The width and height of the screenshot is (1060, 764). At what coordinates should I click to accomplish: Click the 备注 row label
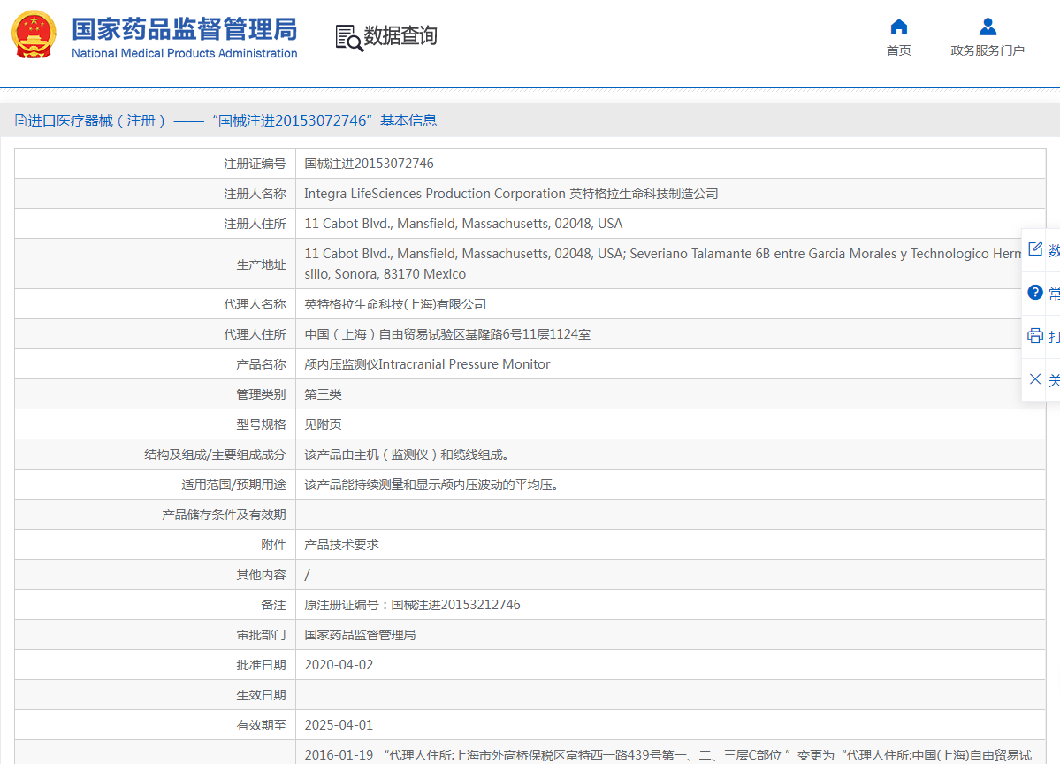tap(273, 605)
